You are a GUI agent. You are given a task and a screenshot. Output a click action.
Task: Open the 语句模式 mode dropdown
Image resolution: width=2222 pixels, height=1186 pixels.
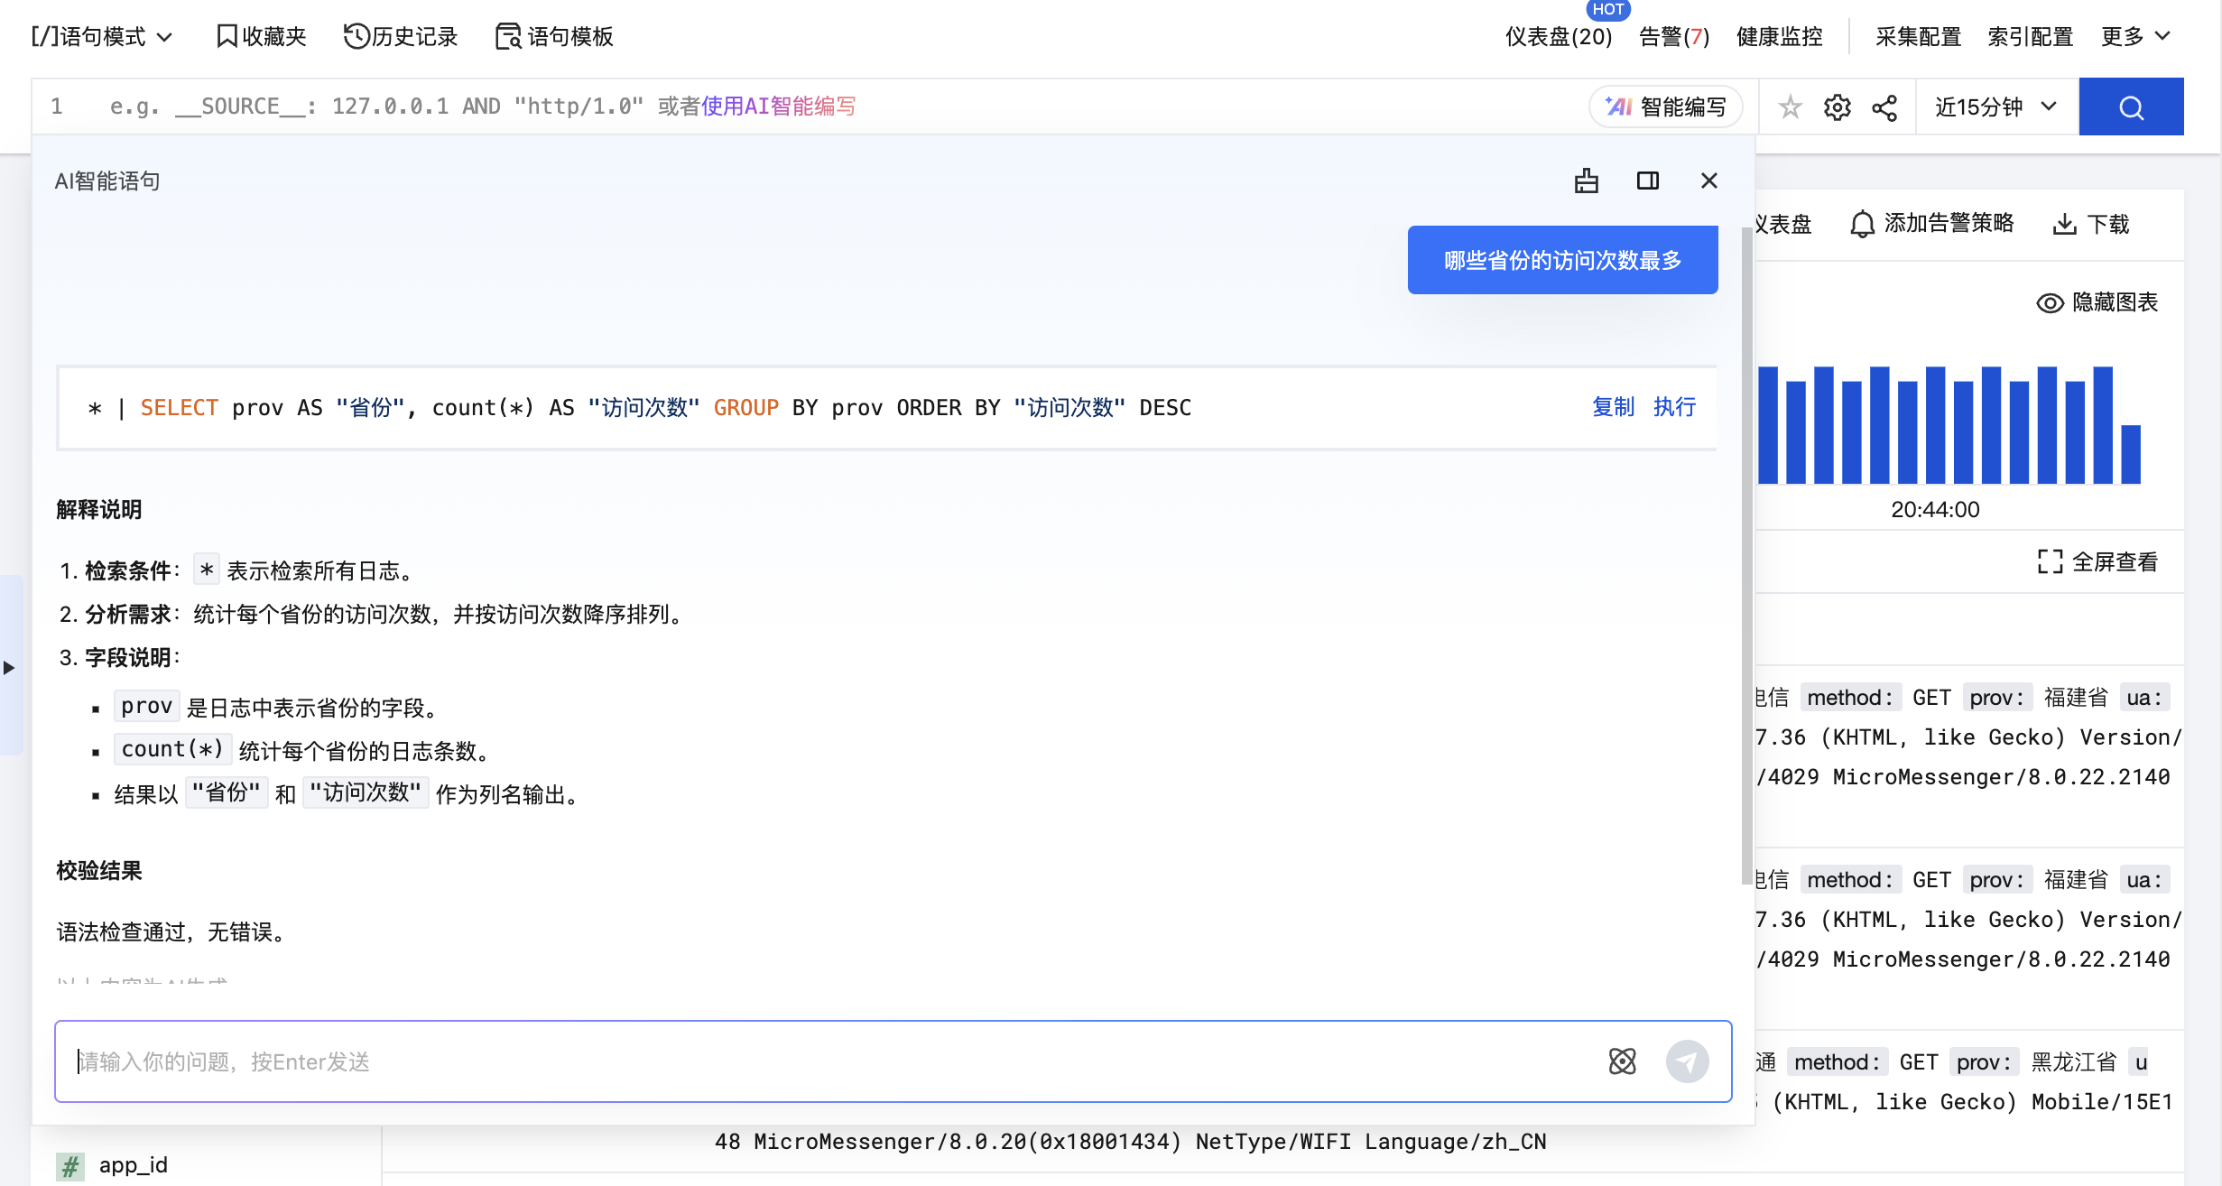(101, 36)
